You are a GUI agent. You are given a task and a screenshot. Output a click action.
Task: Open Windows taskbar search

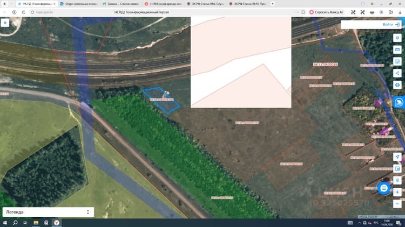[15, 223]
